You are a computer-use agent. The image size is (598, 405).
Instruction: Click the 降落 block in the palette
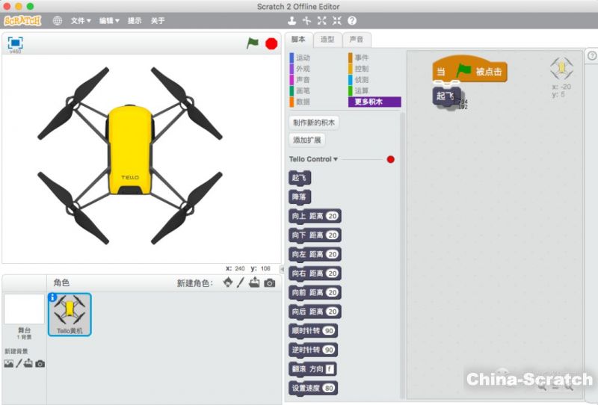[300, 197]
